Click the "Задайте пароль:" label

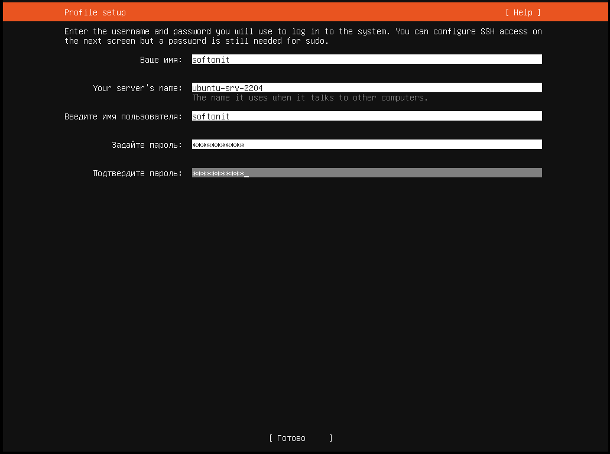(x=147, y=145)
